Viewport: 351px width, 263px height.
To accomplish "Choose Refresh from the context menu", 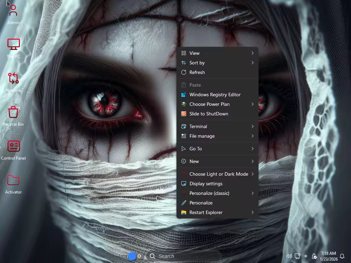I will click(x=217, y=72).
